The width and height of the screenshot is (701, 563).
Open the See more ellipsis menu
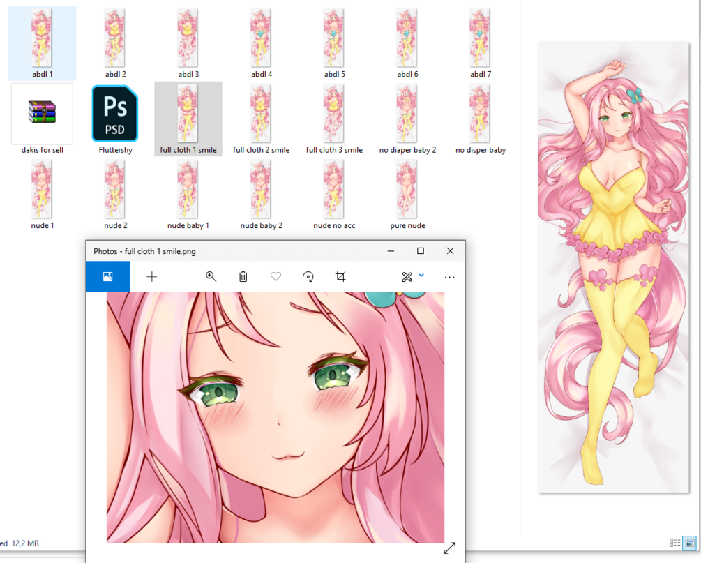[x=449, y=277]
